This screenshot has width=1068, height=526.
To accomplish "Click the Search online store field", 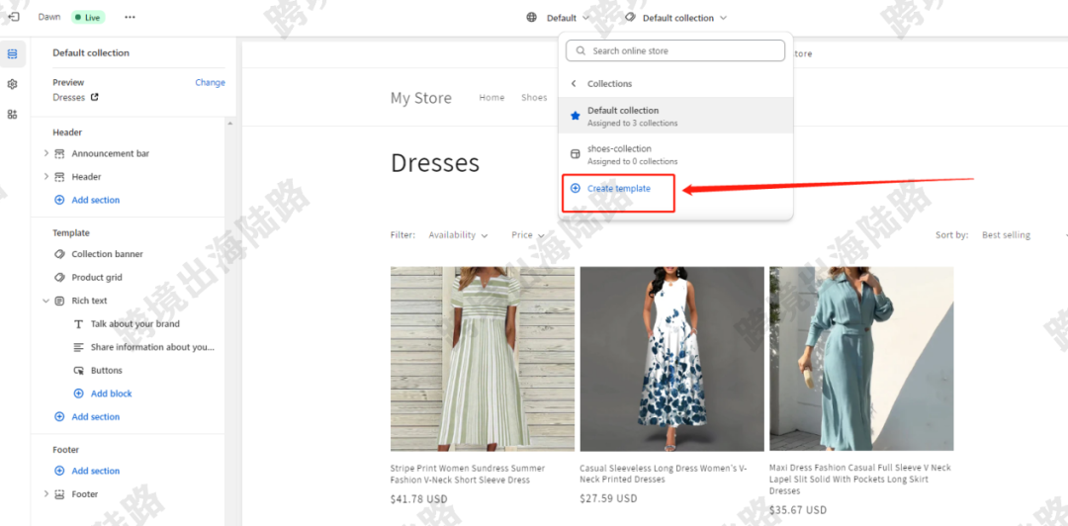I will coord(675,50).
